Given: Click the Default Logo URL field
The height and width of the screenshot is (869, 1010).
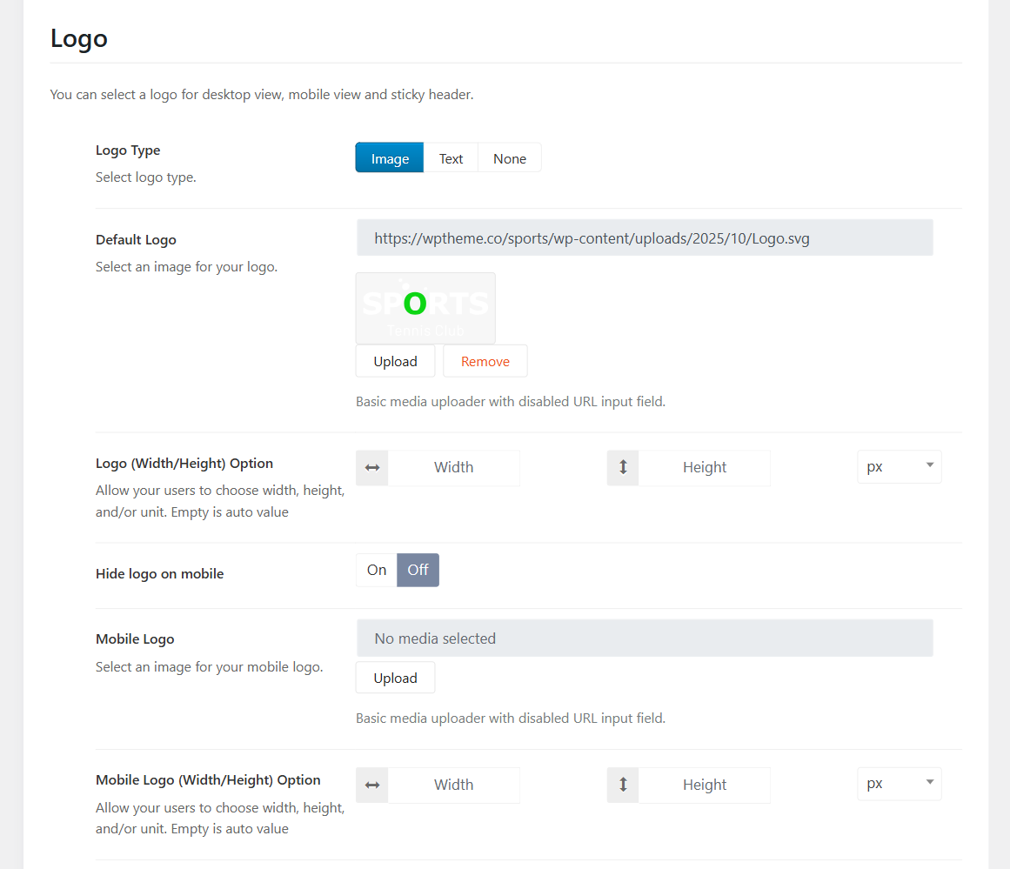Looking at the screenshot, I should click(x=644, y=238).
